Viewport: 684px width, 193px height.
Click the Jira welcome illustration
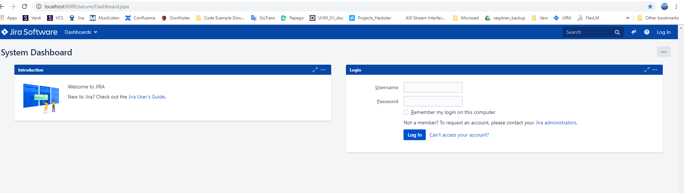tap(41, 98)
